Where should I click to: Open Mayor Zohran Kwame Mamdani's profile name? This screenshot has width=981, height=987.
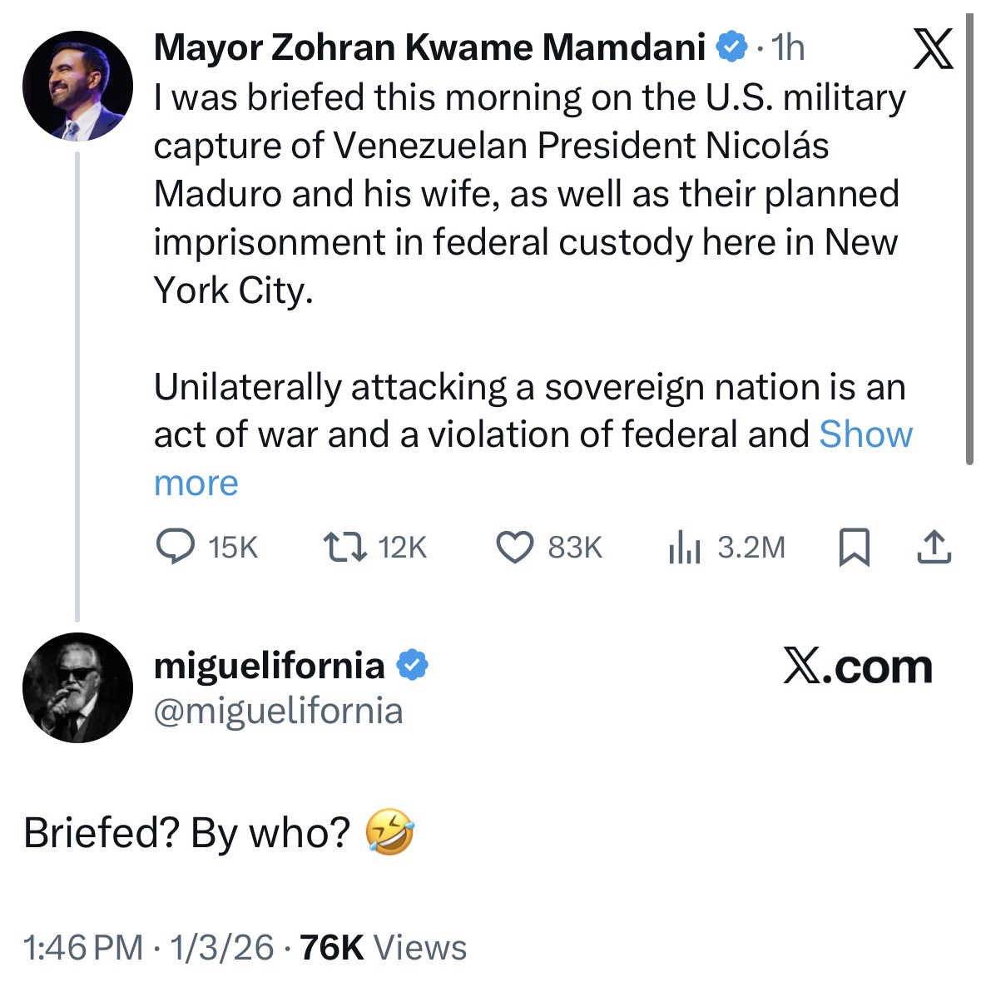click(429, 48)
